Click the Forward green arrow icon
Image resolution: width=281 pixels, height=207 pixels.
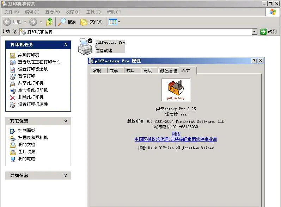point(33,22)
